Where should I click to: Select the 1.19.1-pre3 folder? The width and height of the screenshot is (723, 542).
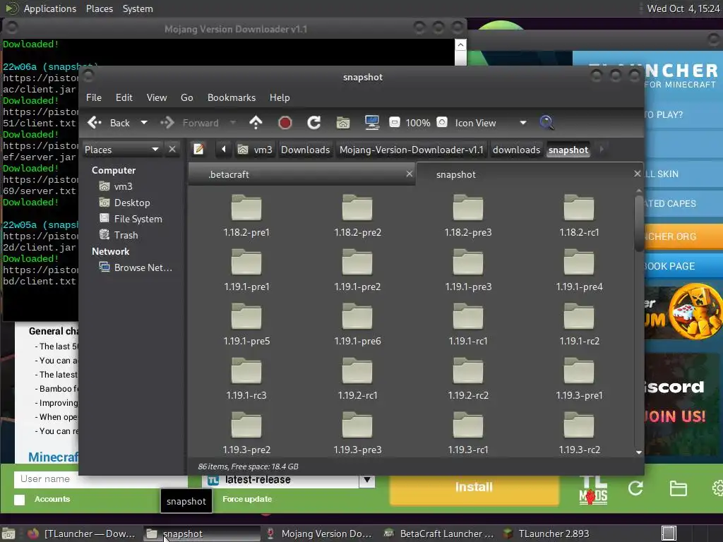point(468,270)
